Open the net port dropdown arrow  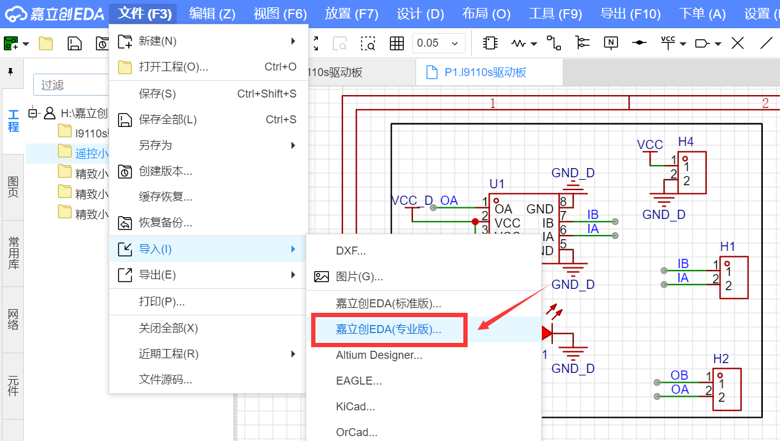[717, 44]
